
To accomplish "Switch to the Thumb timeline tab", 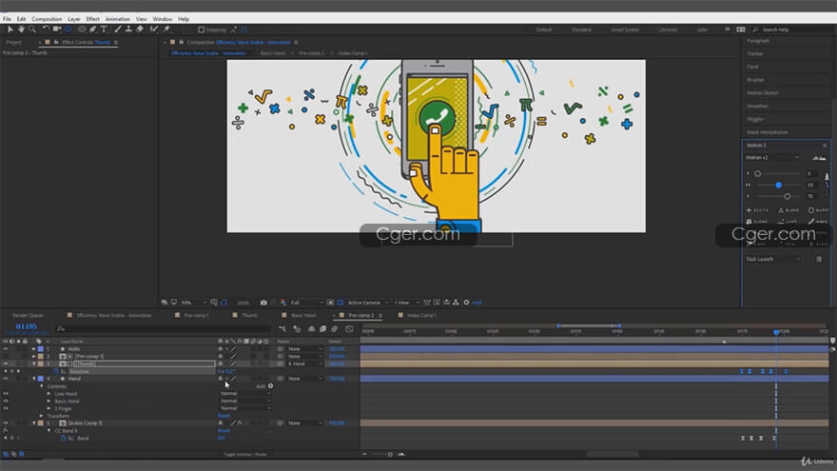I will (249, 315).
